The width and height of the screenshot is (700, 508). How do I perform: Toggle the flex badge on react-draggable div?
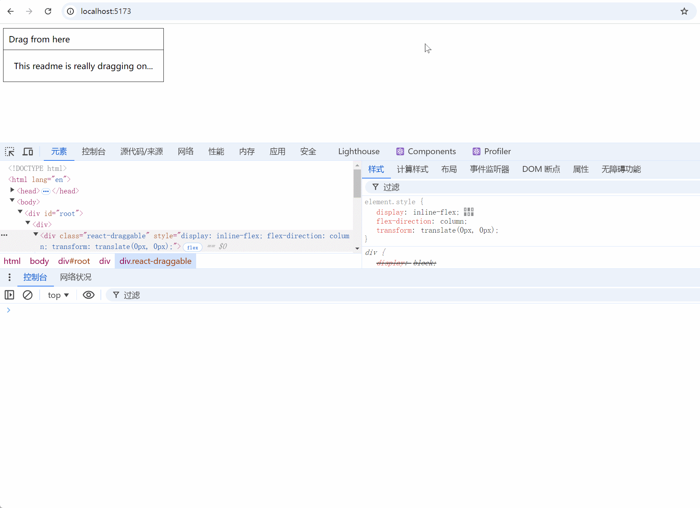192,247
